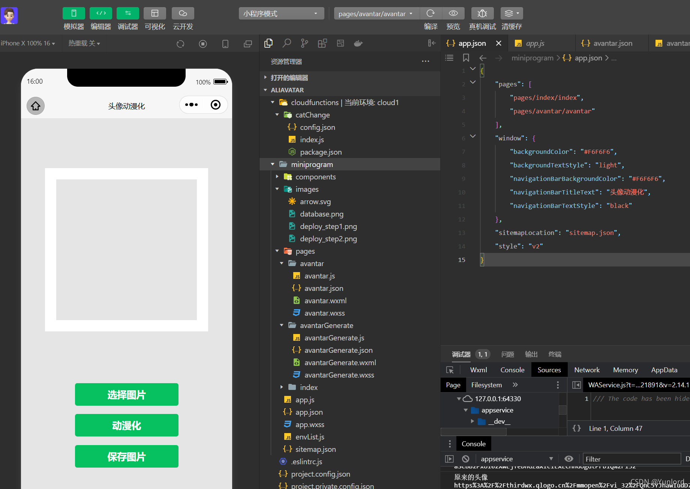The width and height of the screenshot is (690, 489).
Task: Open the editor outline list icon
Action: coord(449,58)
